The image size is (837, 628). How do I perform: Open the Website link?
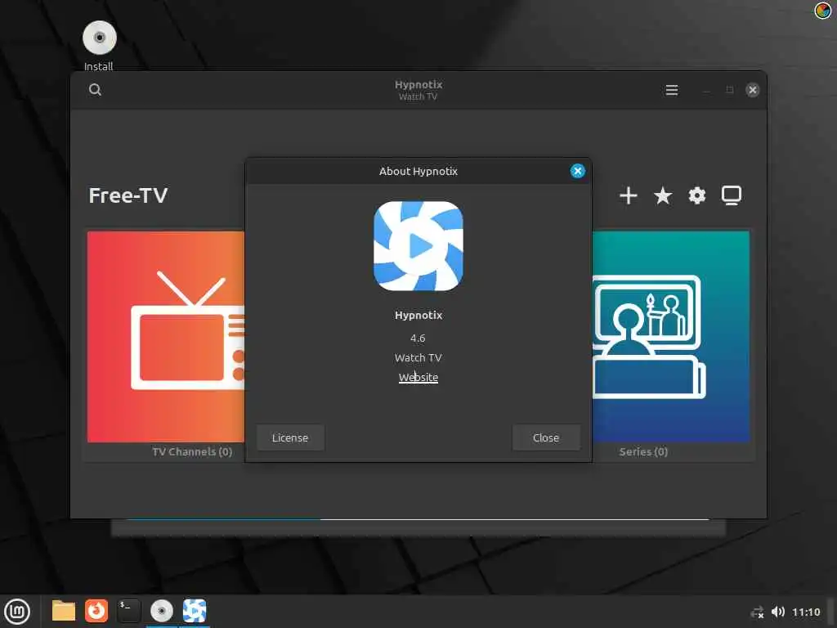point(418,377)
